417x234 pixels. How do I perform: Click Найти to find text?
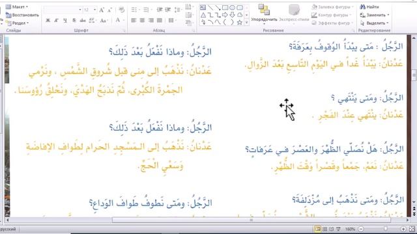tap(369, 7)
